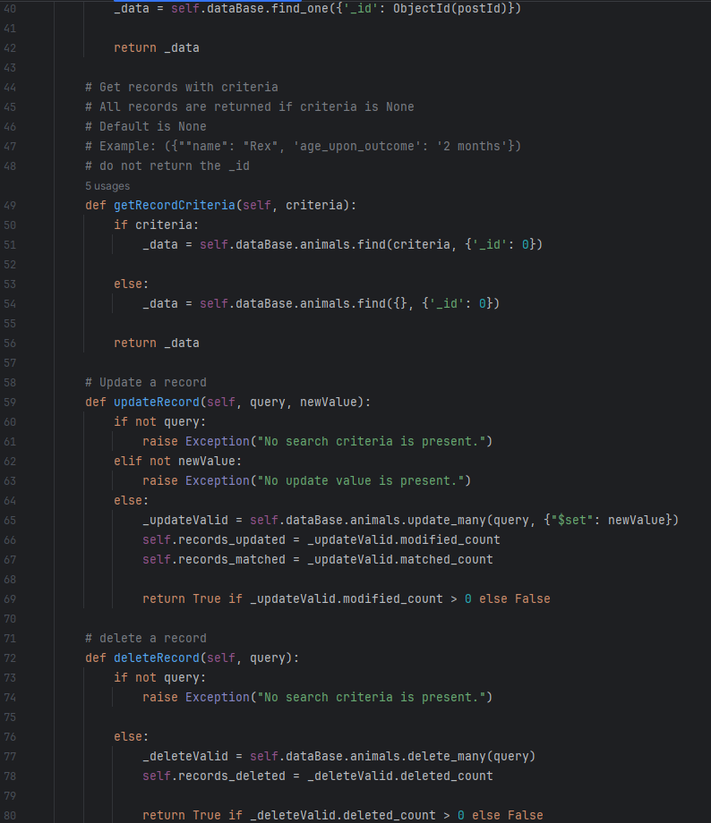
Task: Click the comment '# Get records with criteria'
Action: (182, 87)
